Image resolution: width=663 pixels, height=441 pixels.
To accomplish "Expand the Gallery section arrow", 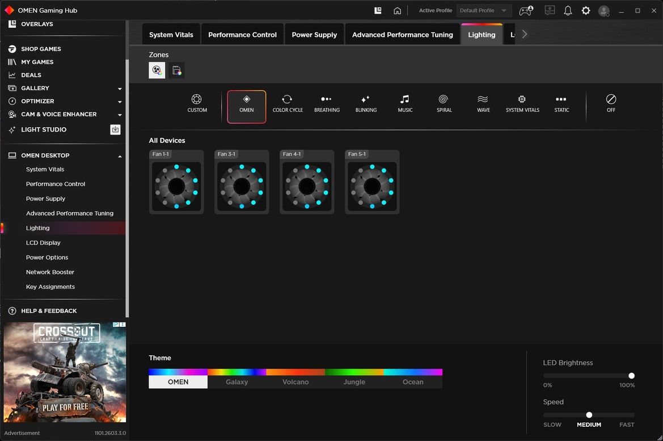I will click(x=120, y=89).
